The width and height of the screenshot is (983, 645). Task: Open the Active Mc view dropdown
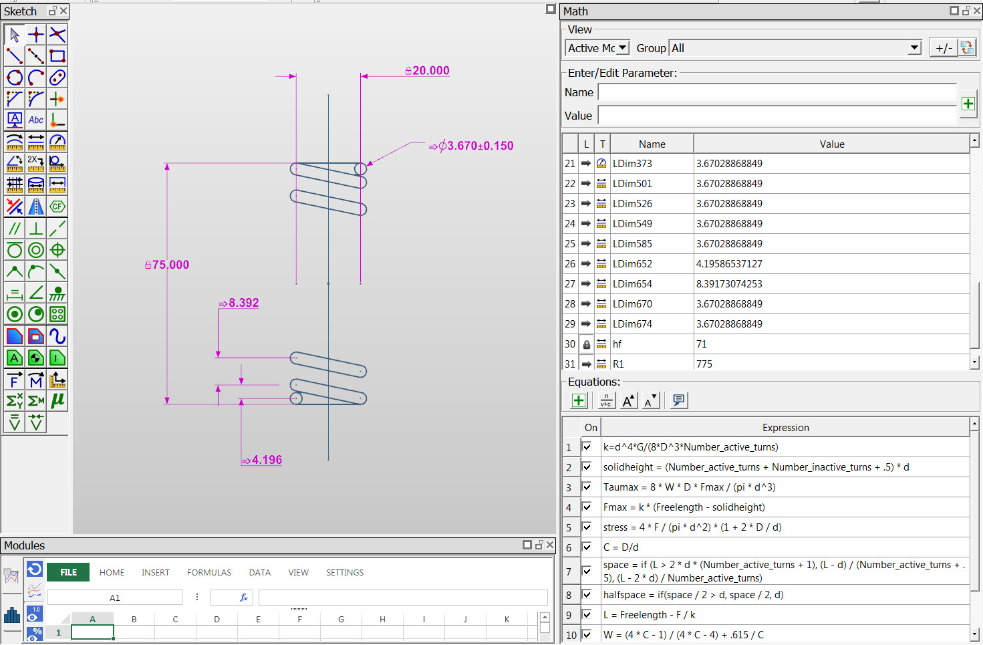[x=597, y=48]
